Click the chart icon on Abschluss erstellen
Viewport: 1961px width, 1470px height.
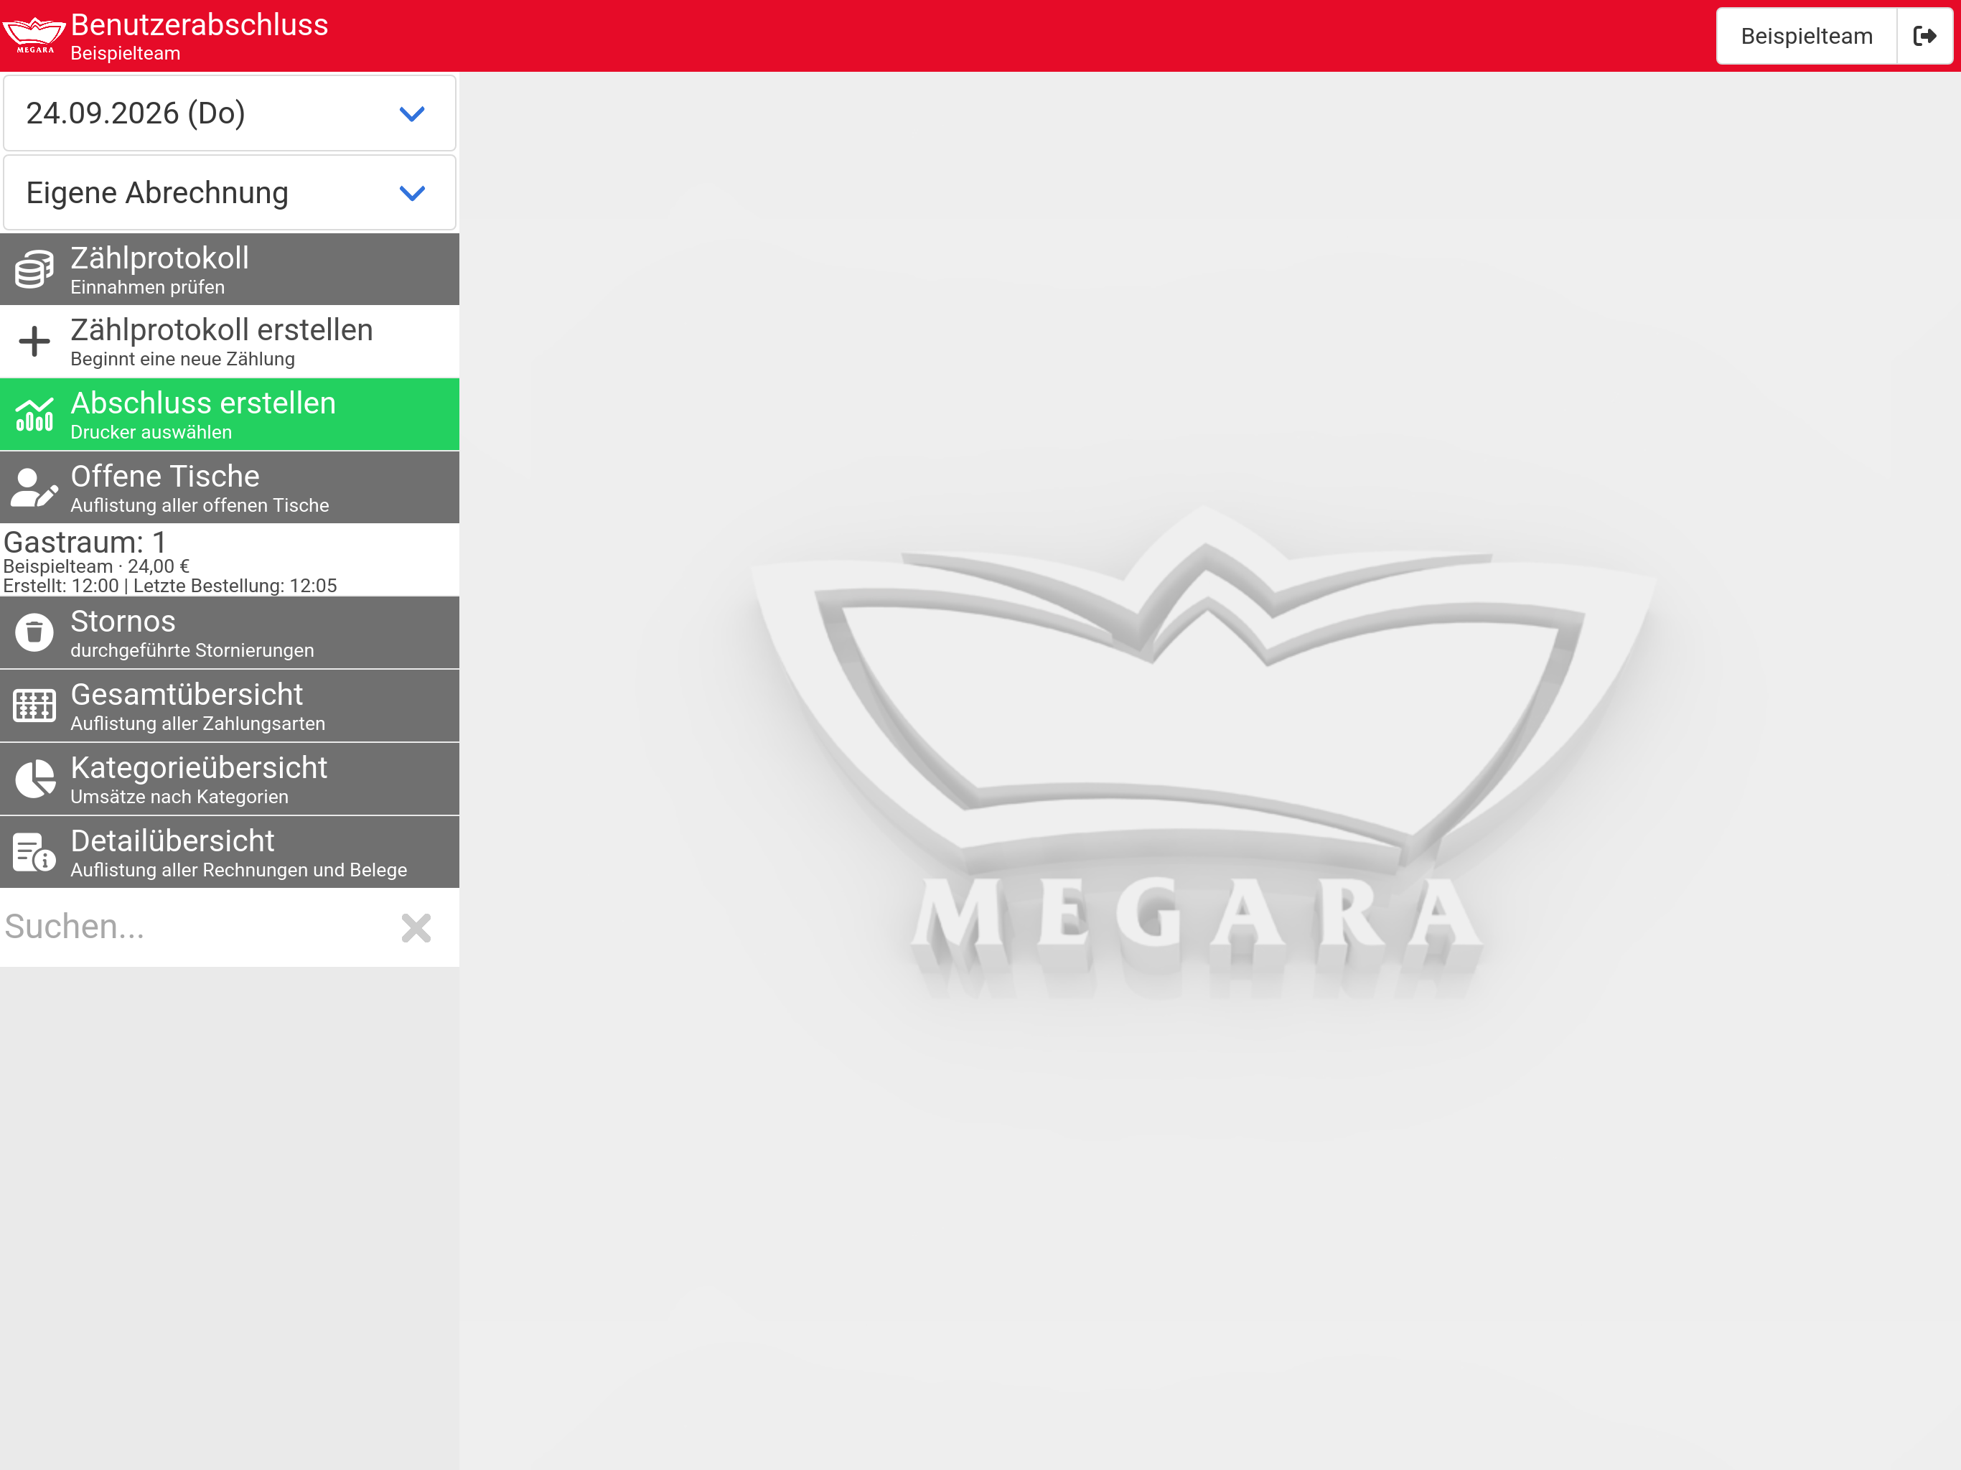click(34, 414)
